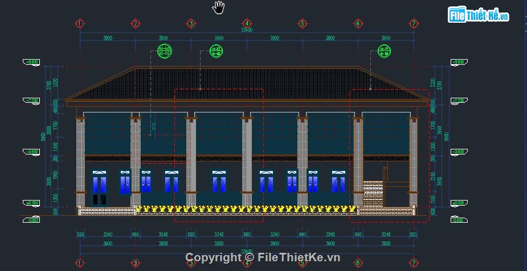
Task: Click bottom 3240 dimension between axes 1 and 2
Action: click(108, 235)
